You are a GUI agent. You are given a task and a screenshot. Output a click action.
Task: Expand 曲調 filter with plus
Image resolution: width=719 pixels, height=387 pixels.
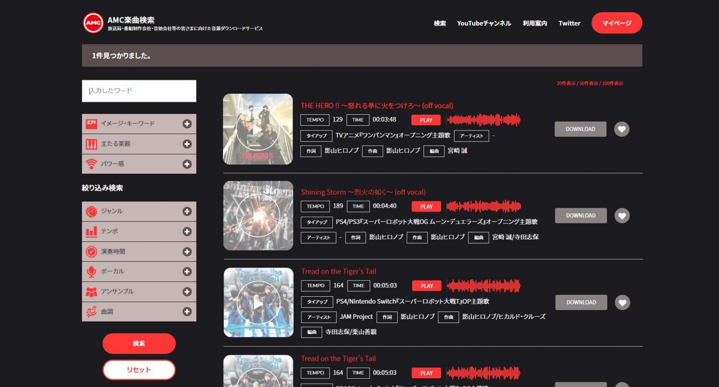187,311
